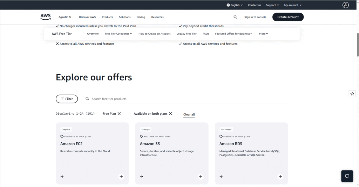The image size is (359, 187).
Task: Open the More dropdown in Free Tier nav
Action: [x=264, y=34]
